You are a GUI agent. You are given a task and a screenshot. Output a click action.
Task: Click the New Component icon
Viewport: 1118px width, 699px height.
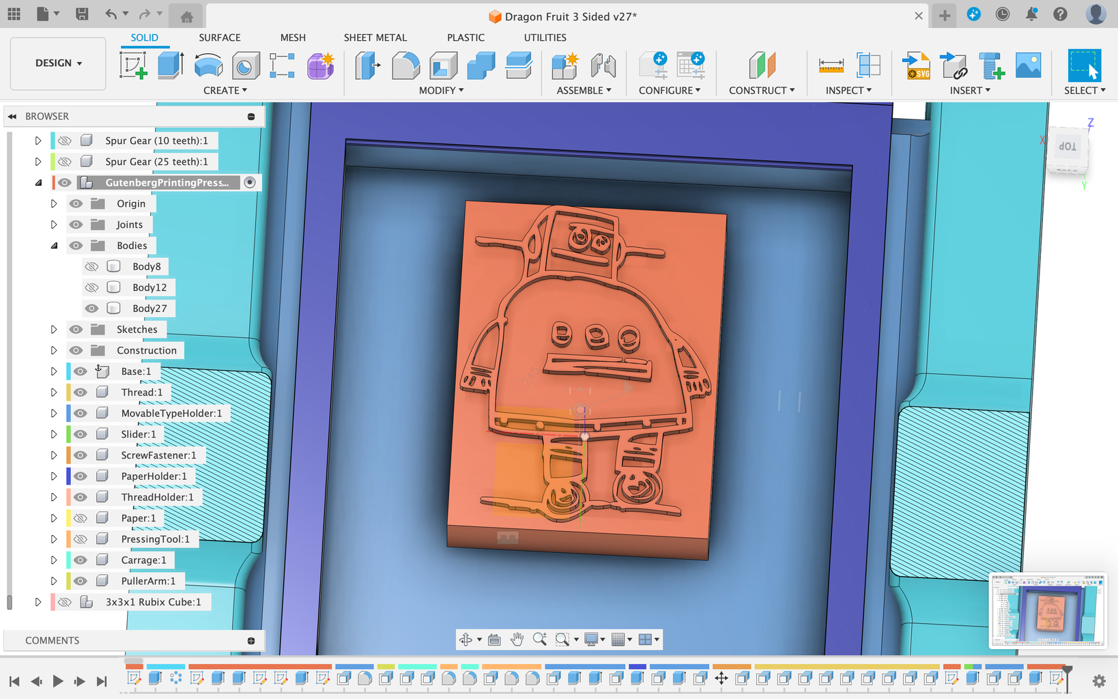pos(565,66)
